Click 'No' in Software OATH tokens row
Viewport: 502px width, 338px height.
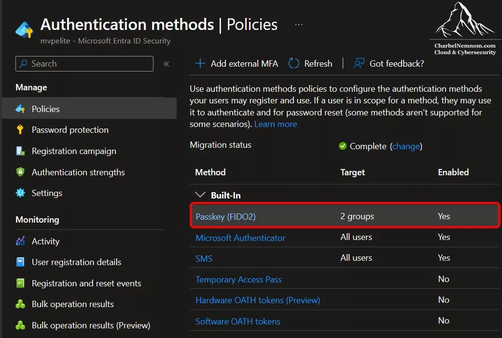point(444,321)
